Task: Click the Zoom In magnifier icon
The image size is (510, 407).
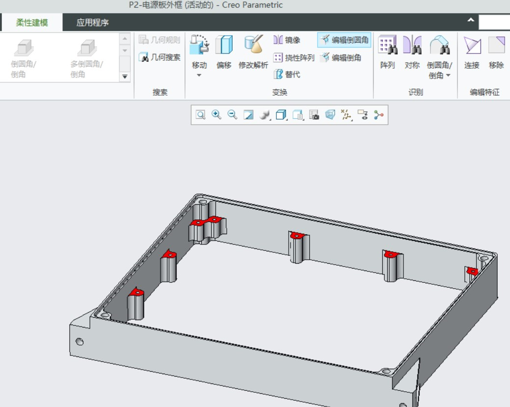Action: (216, 115)
